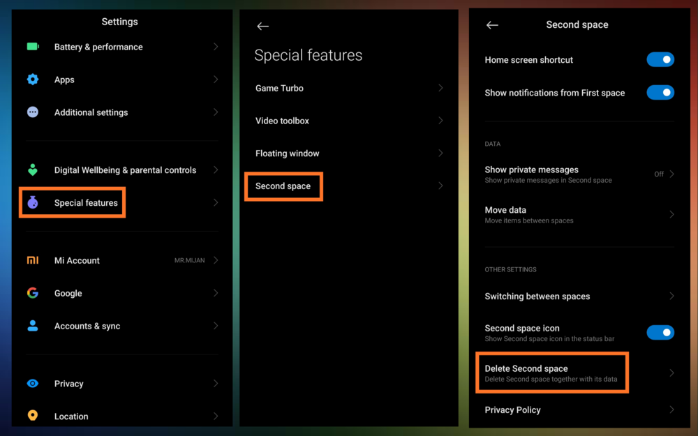Open Second space menu entry

283,186
